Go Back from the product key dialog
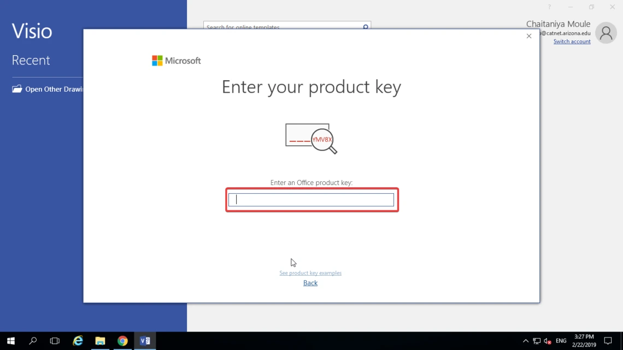623x350 pixels. coord(310,283)
